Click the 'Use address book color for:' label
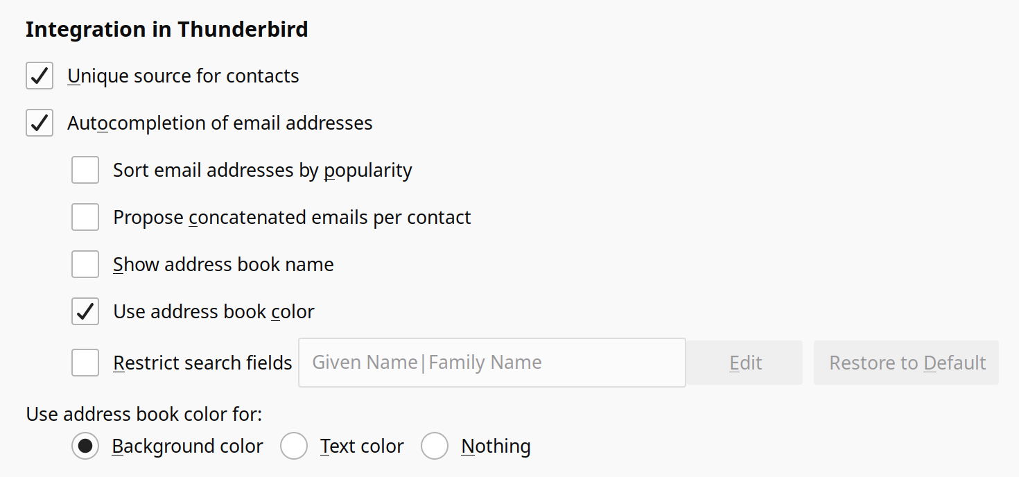1019x477 pixels. tap(144, 414)
